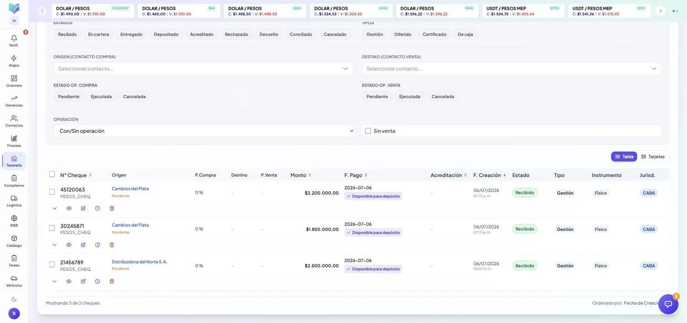Open Catálogo in the sidebar

click(14, 241)
